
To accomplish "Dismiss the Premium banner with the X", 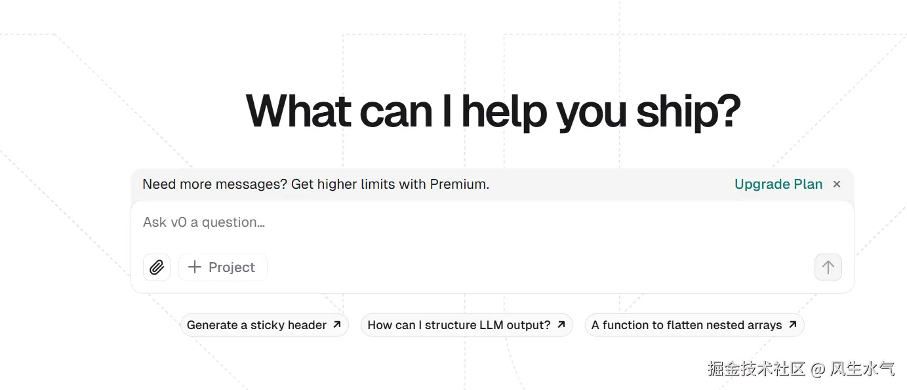I will pyautogui.click(x=836, y=184).
